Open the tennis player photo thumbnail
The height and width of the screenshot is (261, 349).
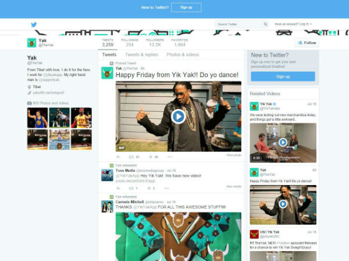click(59, 118)
